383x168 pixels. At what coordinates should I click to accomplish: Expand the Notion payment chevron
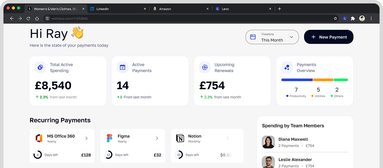[227, 138]
